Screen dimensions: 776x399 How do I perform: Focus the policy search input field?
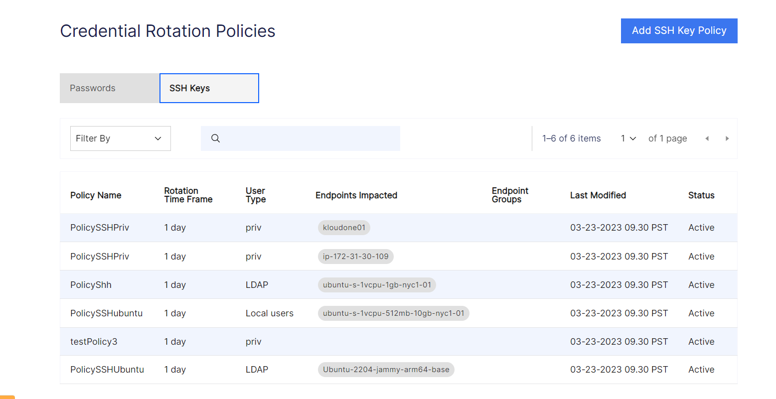(x=309, y=138)
